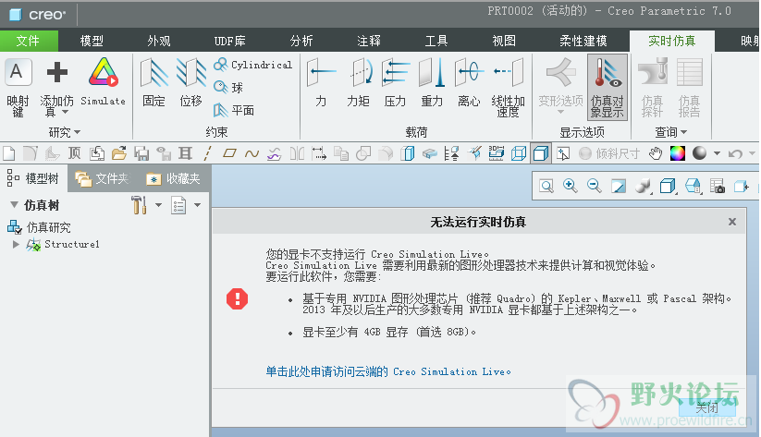The height and width of the screenshot is (437, 761).
Task: Click the 添加仿真 plus icon
Action: click(x=56, y=73)
